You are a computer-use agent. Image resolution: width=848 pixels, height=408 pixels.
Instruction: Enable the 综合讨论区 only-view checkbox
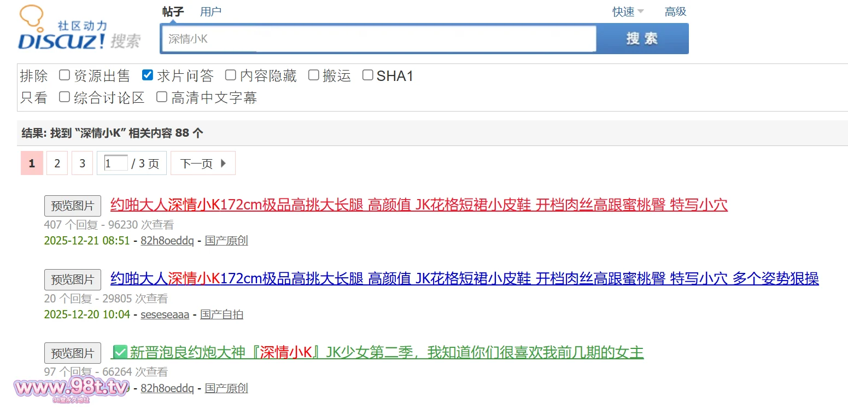click(x=65, y=97)
